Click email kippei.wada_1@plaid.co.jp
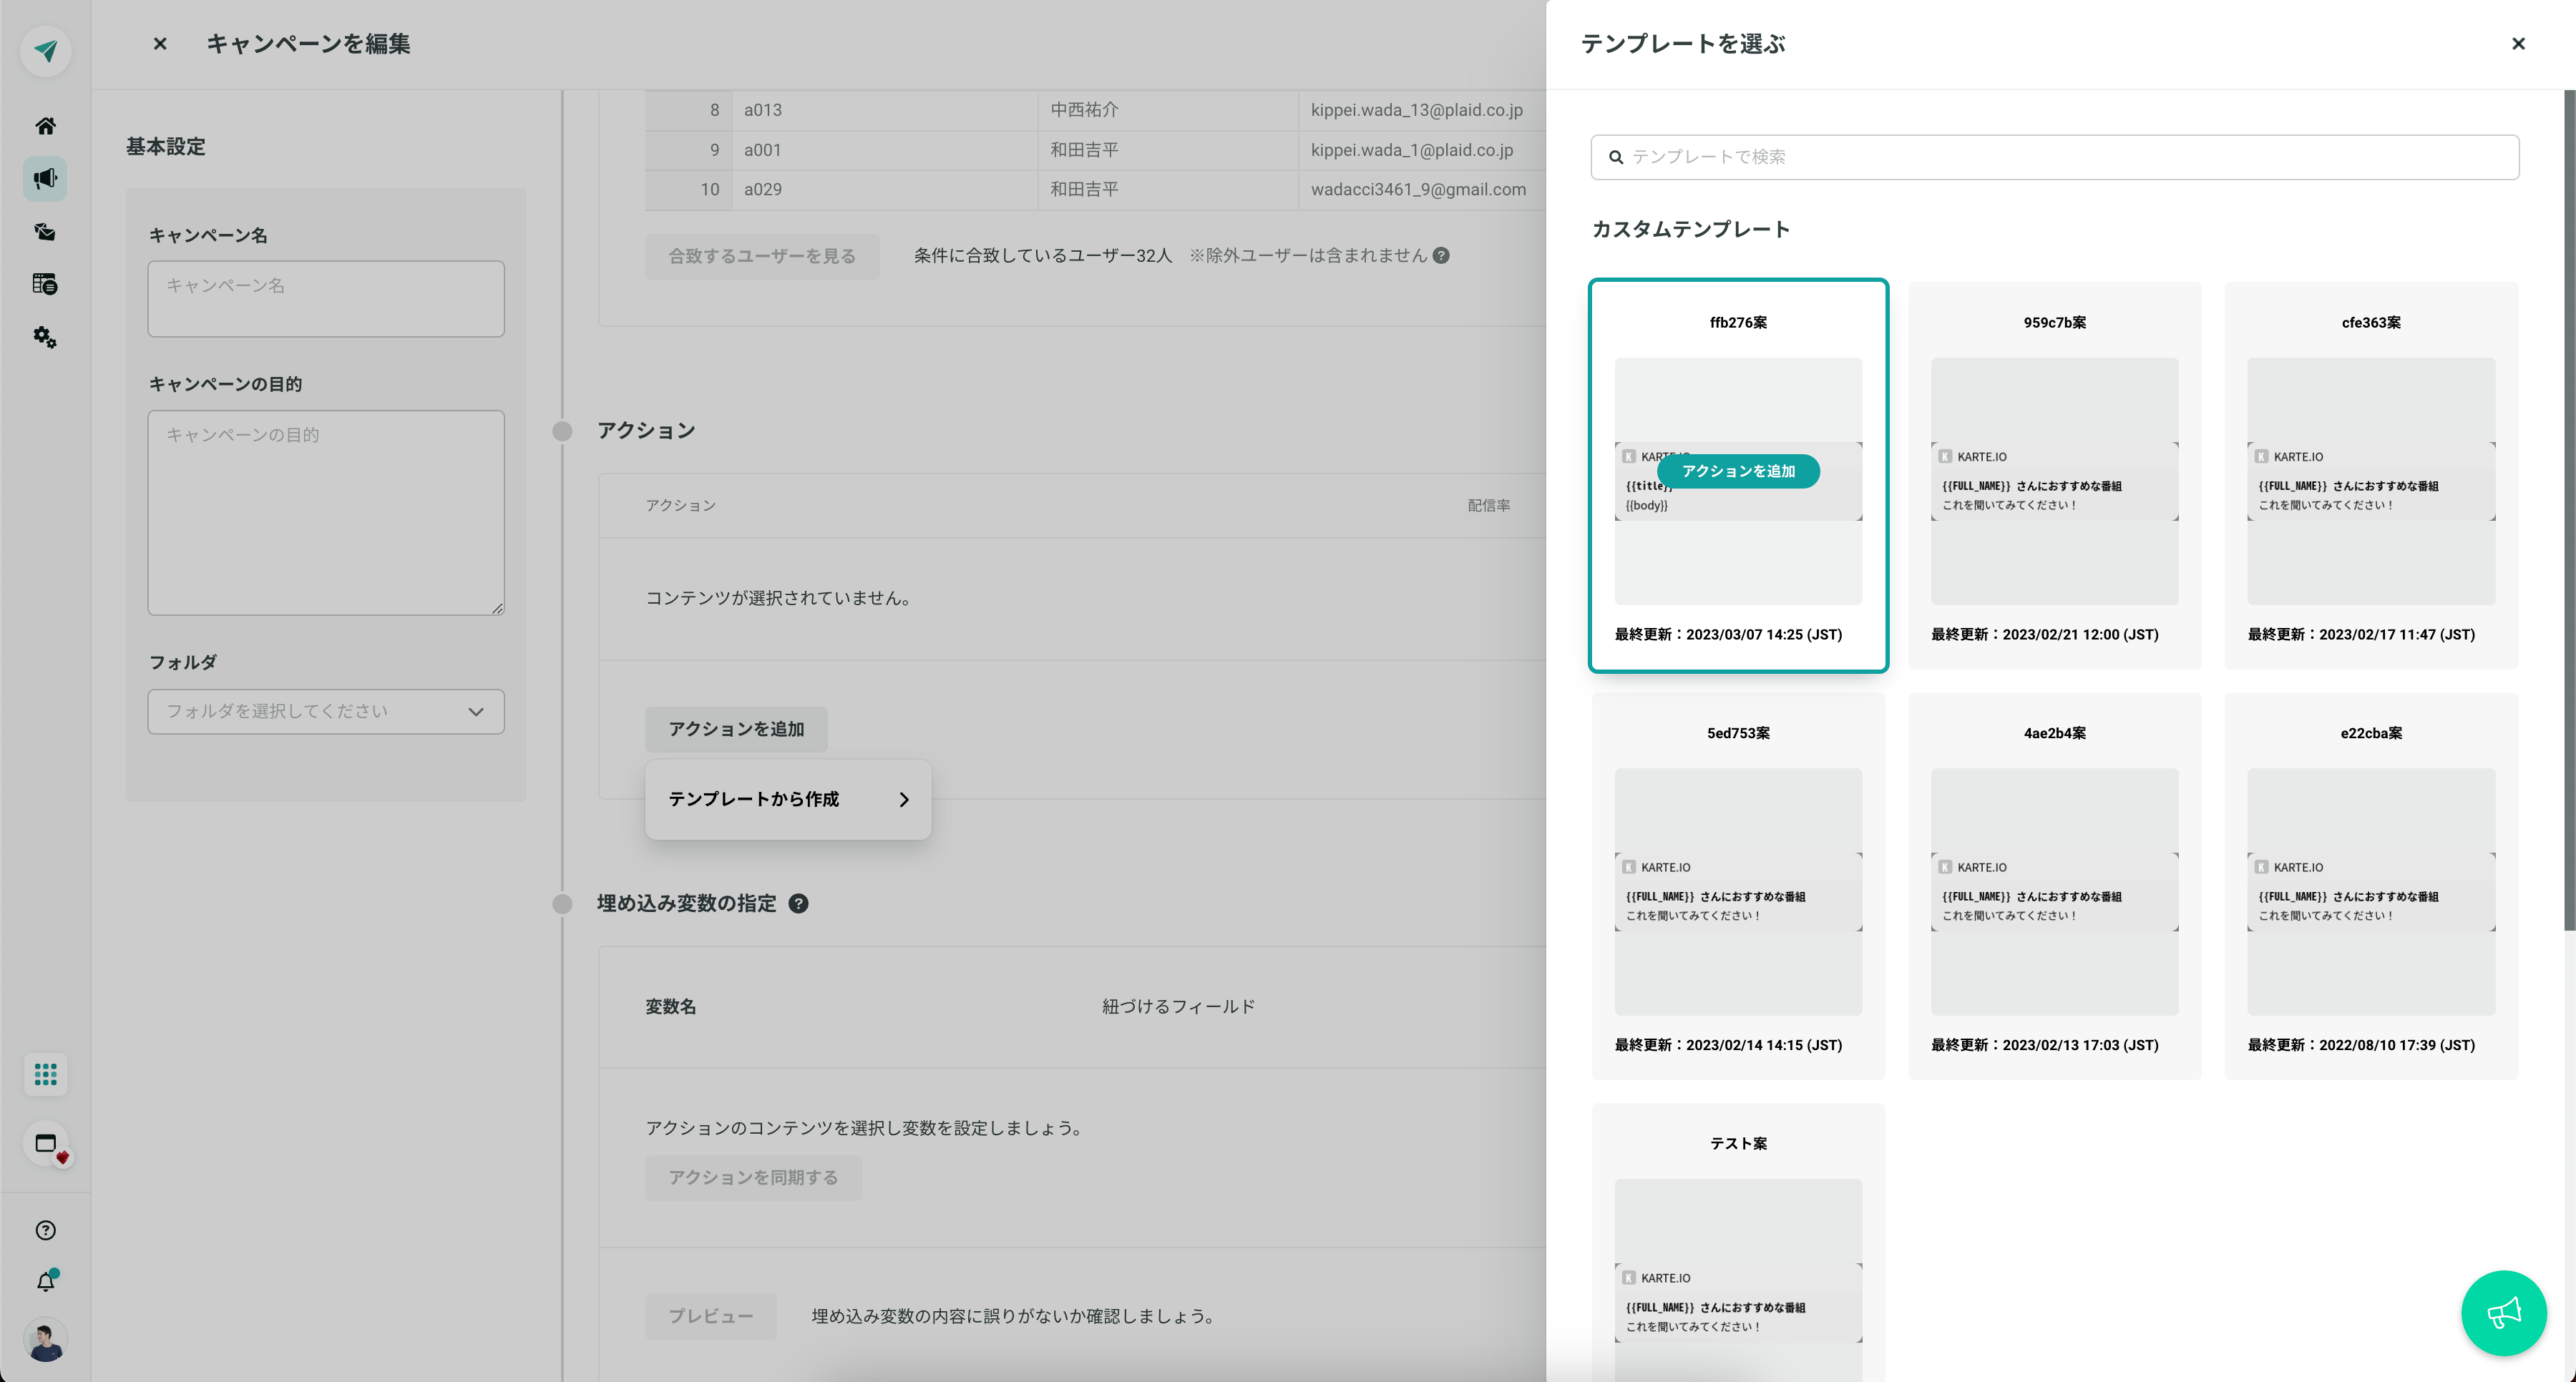Viewport: 2576px width, 1382px height. 1412,150
